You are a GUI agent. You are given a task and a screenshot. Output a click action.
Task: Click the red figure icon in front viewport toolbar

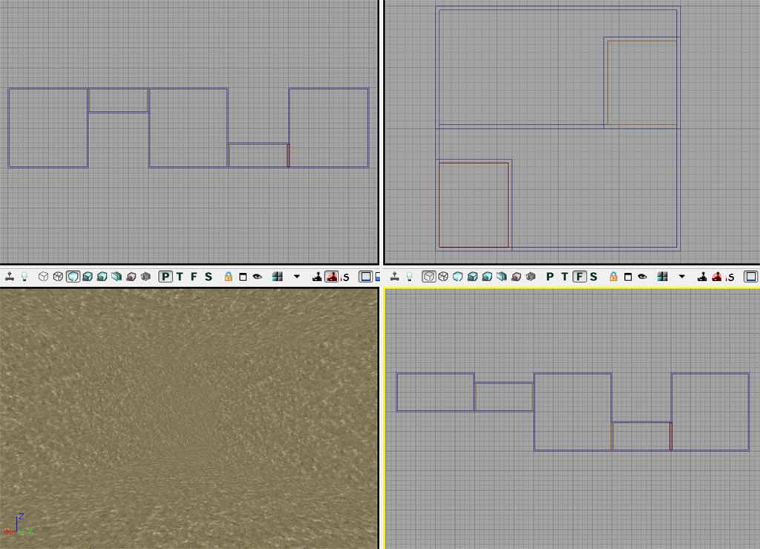tap(718, 277)
